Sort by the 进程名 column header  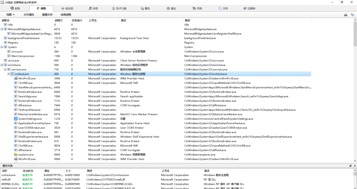click(26, 20)
